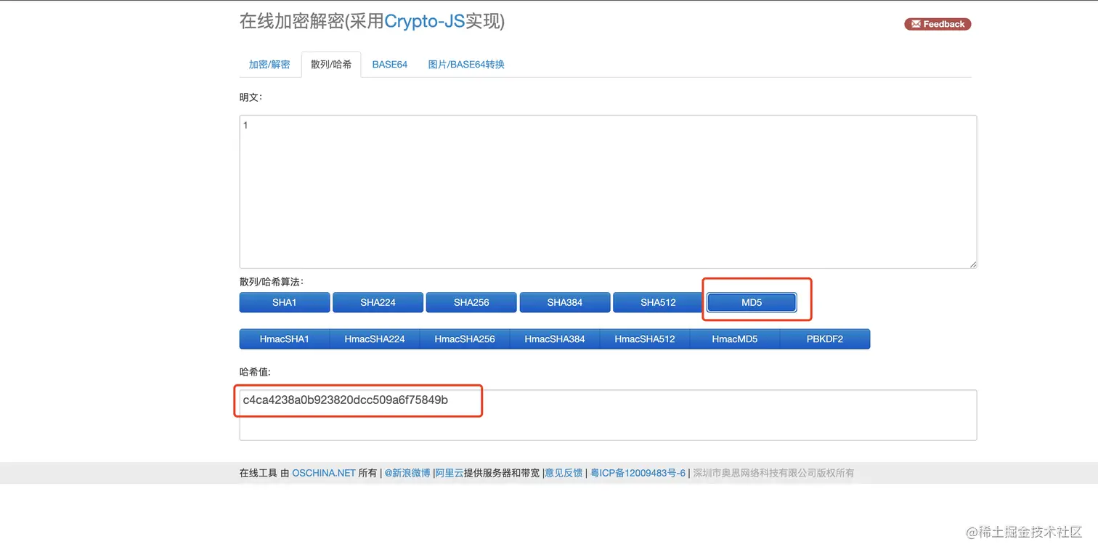Click the 意见反馈 link
The width and height of the screenshot is (1098, 555).
coord(564,473)
